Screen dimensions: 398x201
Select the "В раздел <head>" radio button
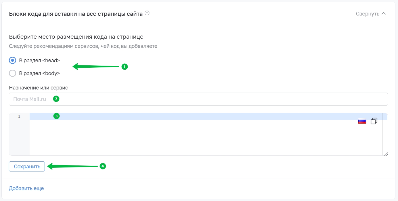click(x=12, y=61)
